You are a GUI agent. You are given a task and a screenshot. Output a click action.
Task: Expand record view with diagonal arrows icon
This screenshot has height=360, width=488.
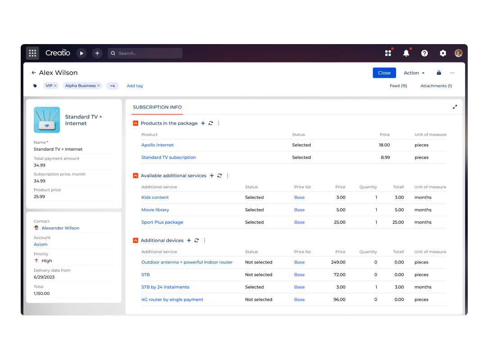point(455,107)
